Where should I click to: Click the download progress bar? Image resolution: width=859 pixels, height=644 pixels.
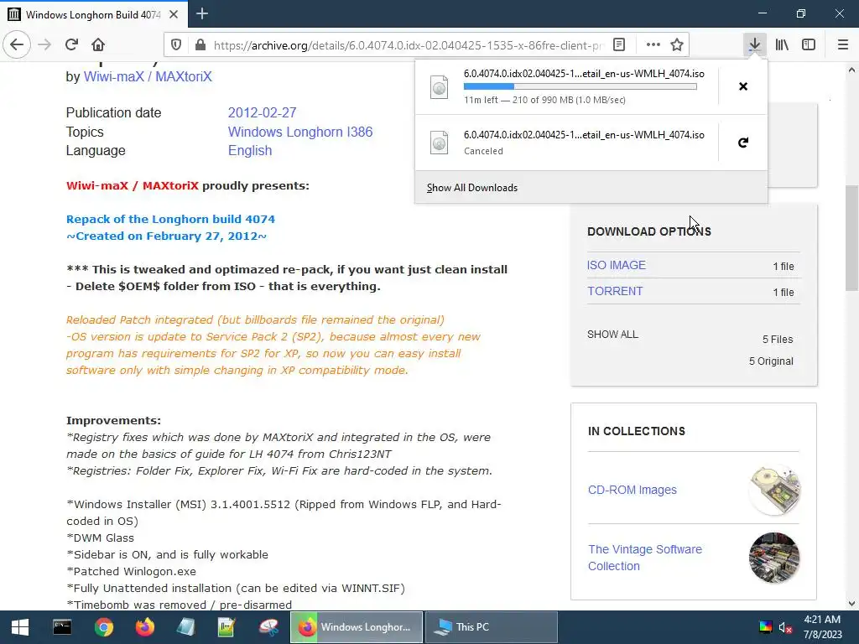click(x=580, y=86)
